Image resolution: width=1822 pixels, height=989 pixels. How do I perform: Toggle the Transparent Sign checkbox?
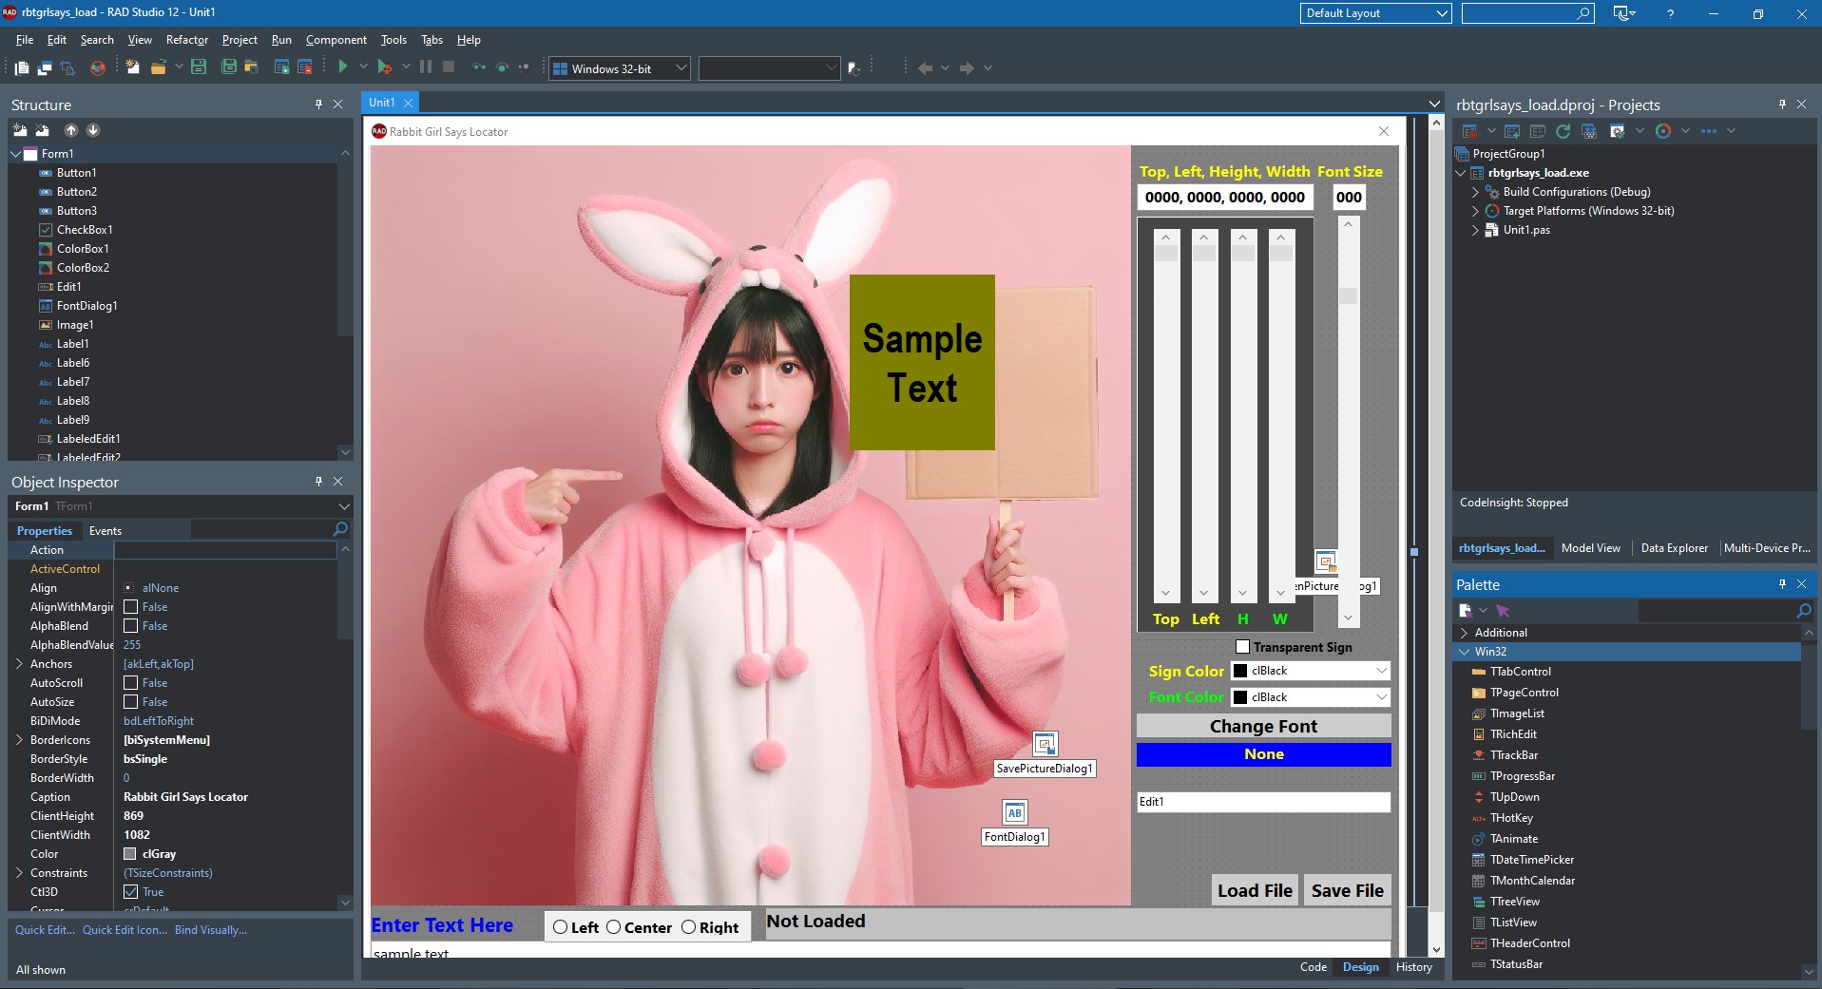pos(1242,647)
